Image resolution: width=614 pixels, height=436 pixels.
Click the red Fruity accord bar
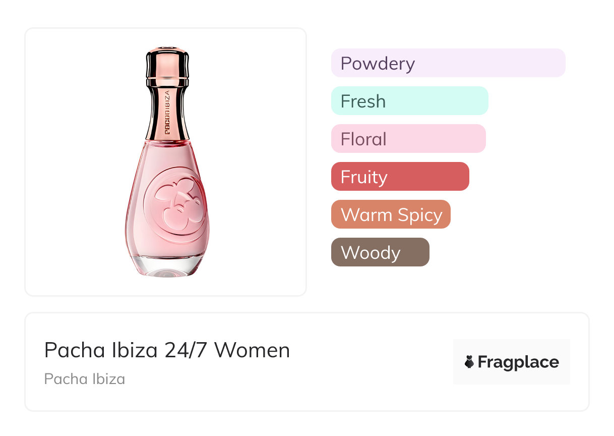[400, 177]
